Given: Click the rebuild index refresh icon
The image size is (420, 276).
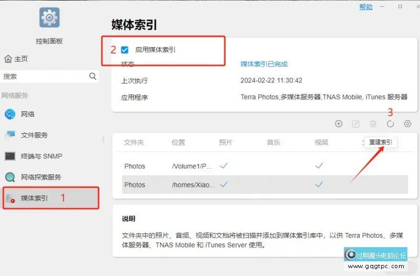Looking at the screenshot, I should [390, 124].
